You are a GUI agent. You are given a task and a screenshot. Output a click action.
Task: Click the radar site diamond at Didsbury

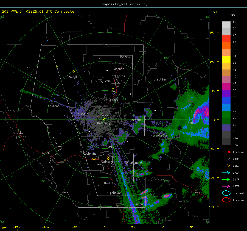[x=105, y=120]
